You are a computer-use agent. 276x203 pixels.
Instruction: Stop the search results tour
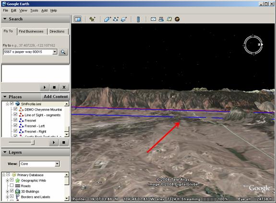click(x=54, y=87)
